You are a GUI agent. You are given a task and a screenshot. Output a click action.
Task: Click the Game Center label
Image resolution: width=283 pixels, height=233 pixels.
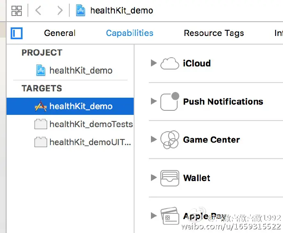211,140
